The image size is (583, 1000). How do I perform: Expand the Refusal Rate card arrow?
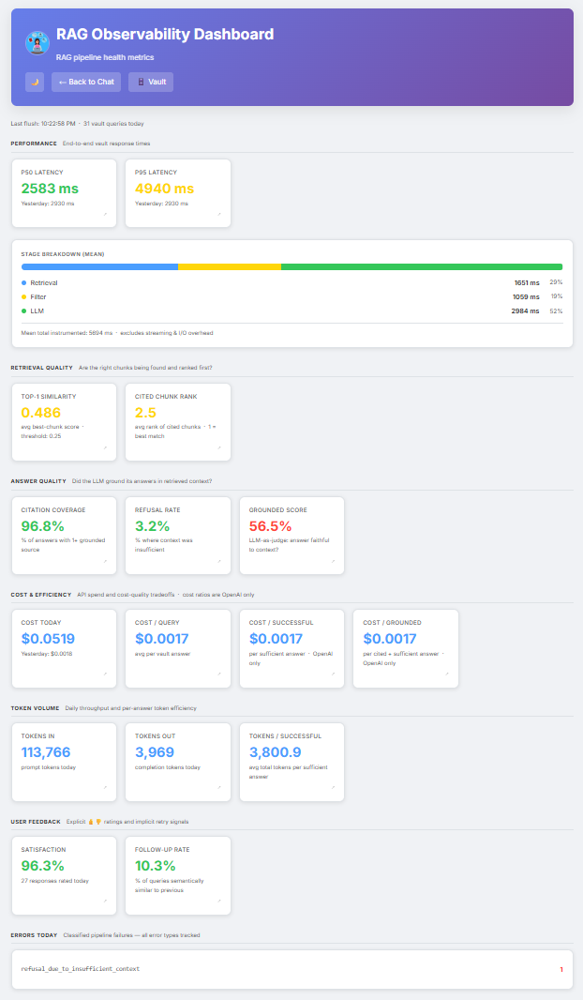point(219,562)
